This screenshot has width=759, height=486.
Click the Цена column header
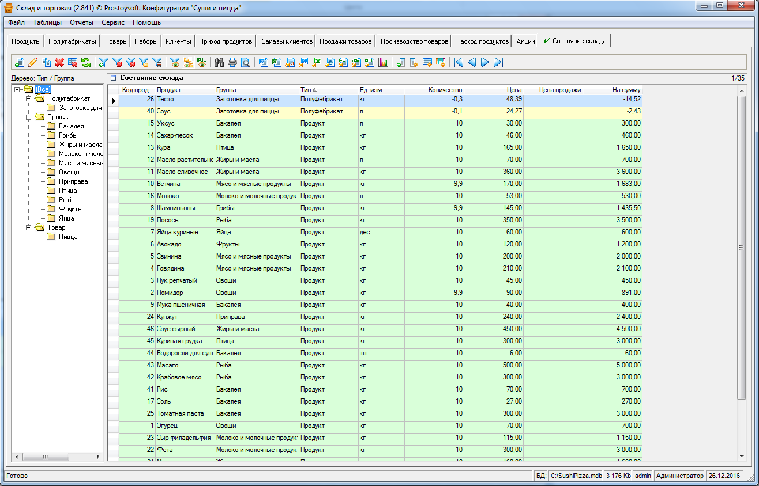514,90
